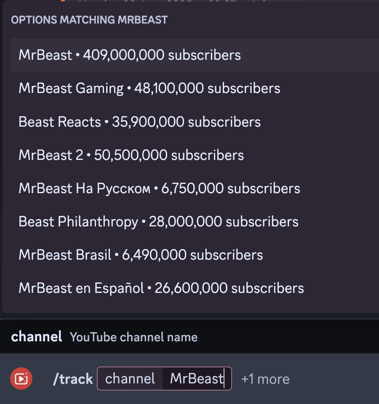Click the orange marker above the options panel
This screenshot has width=379, height=404.
pos(63,1)
